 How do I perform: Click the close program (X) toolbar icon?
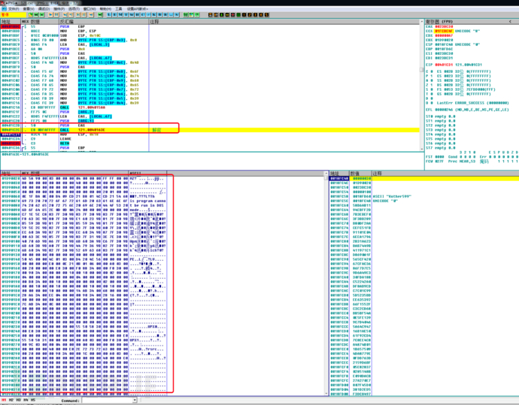click(41, 14)
